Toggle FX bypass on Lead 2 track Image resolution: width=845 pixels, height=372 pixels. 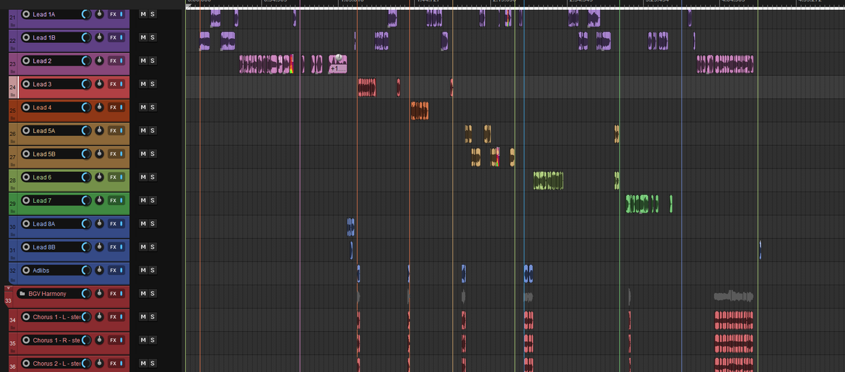(x=121, y=61)
